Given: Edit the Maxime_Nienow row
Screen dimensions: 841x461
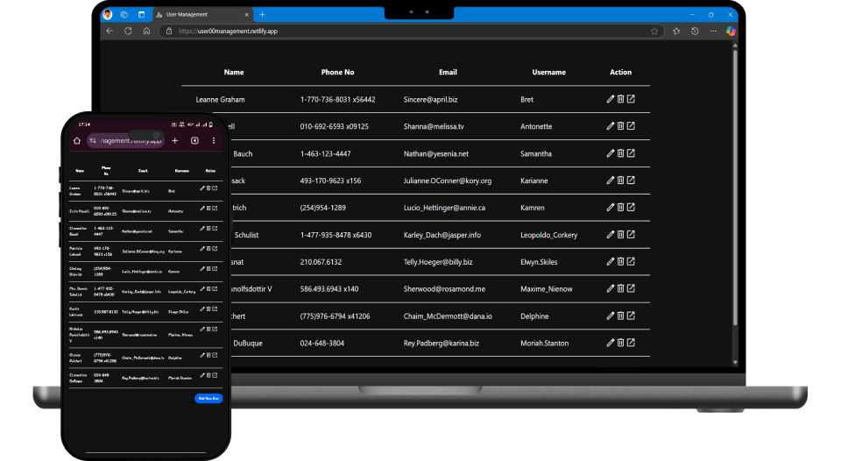Looking at the screenshot, I should [x=611, y=288].
